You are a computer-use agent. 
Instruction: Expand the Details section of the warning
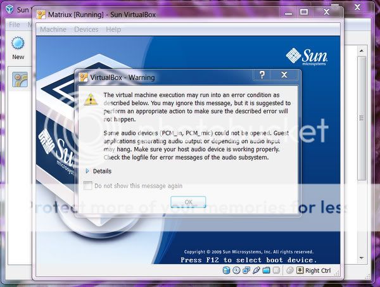pyautogui.click(x=87, y=171)
